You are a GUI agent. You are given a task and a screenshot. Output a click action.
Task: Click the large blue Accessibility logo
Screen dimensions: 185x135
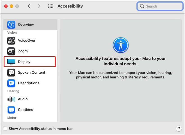(120, 45)
